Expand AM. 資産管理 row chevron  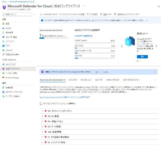[x=42, y=132]
